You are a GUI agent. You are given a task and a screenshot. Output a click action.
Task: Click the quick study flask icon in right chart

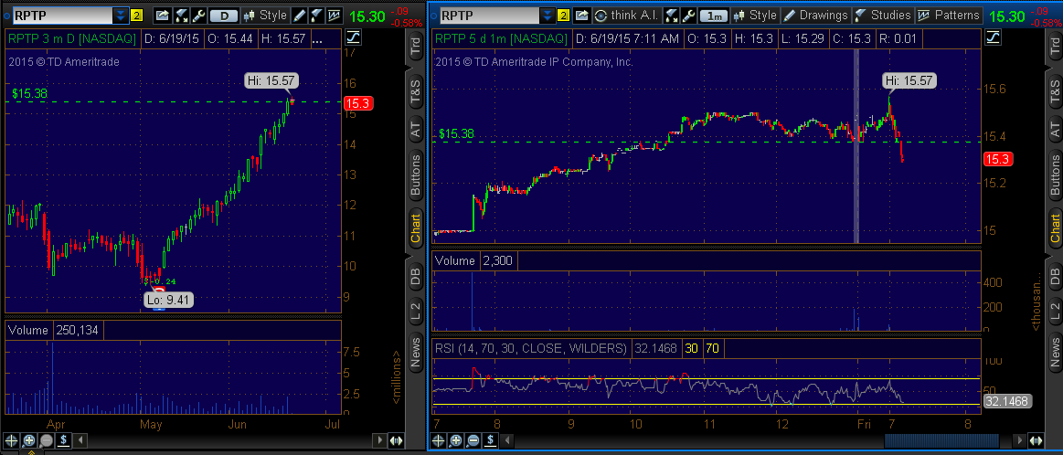[x=671, y=15]
